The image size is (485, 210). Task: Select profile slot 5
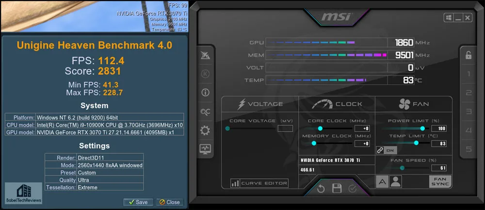469,149
